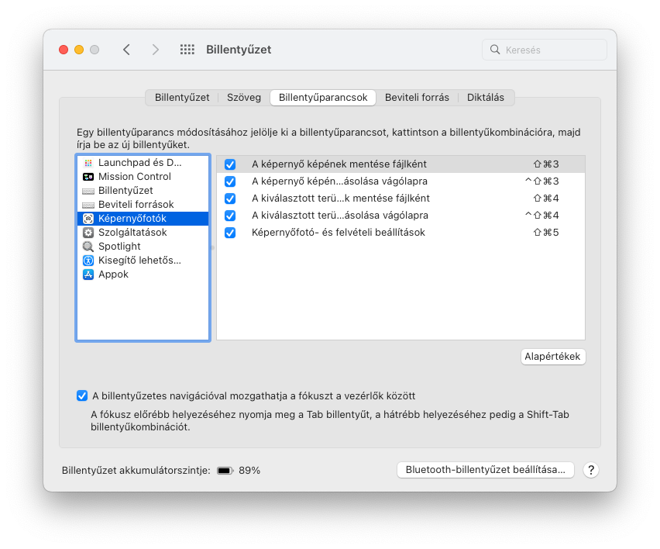Click the Beviteli források keyboard icon

click(88, 205)
